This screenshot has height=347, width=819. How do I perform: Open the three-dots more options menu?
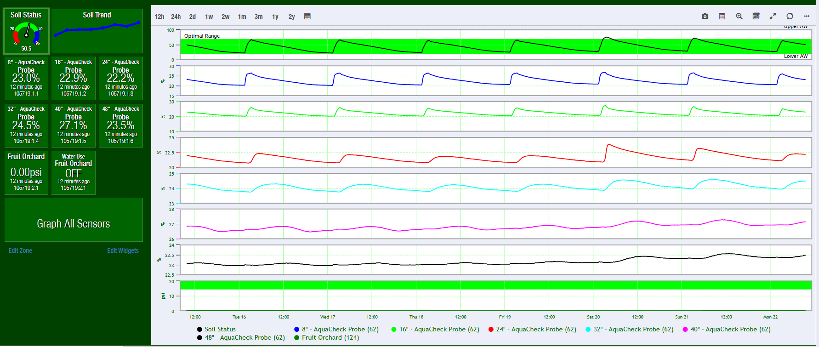pos(807,16)
